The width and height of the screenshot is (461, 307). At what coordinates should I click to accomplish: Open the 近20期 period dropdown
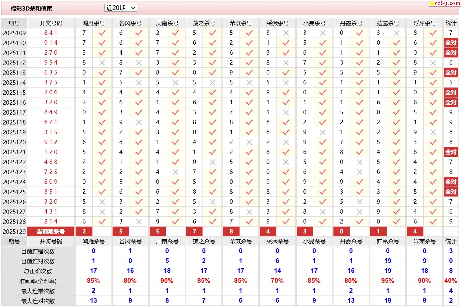click(x=121, y=8)
